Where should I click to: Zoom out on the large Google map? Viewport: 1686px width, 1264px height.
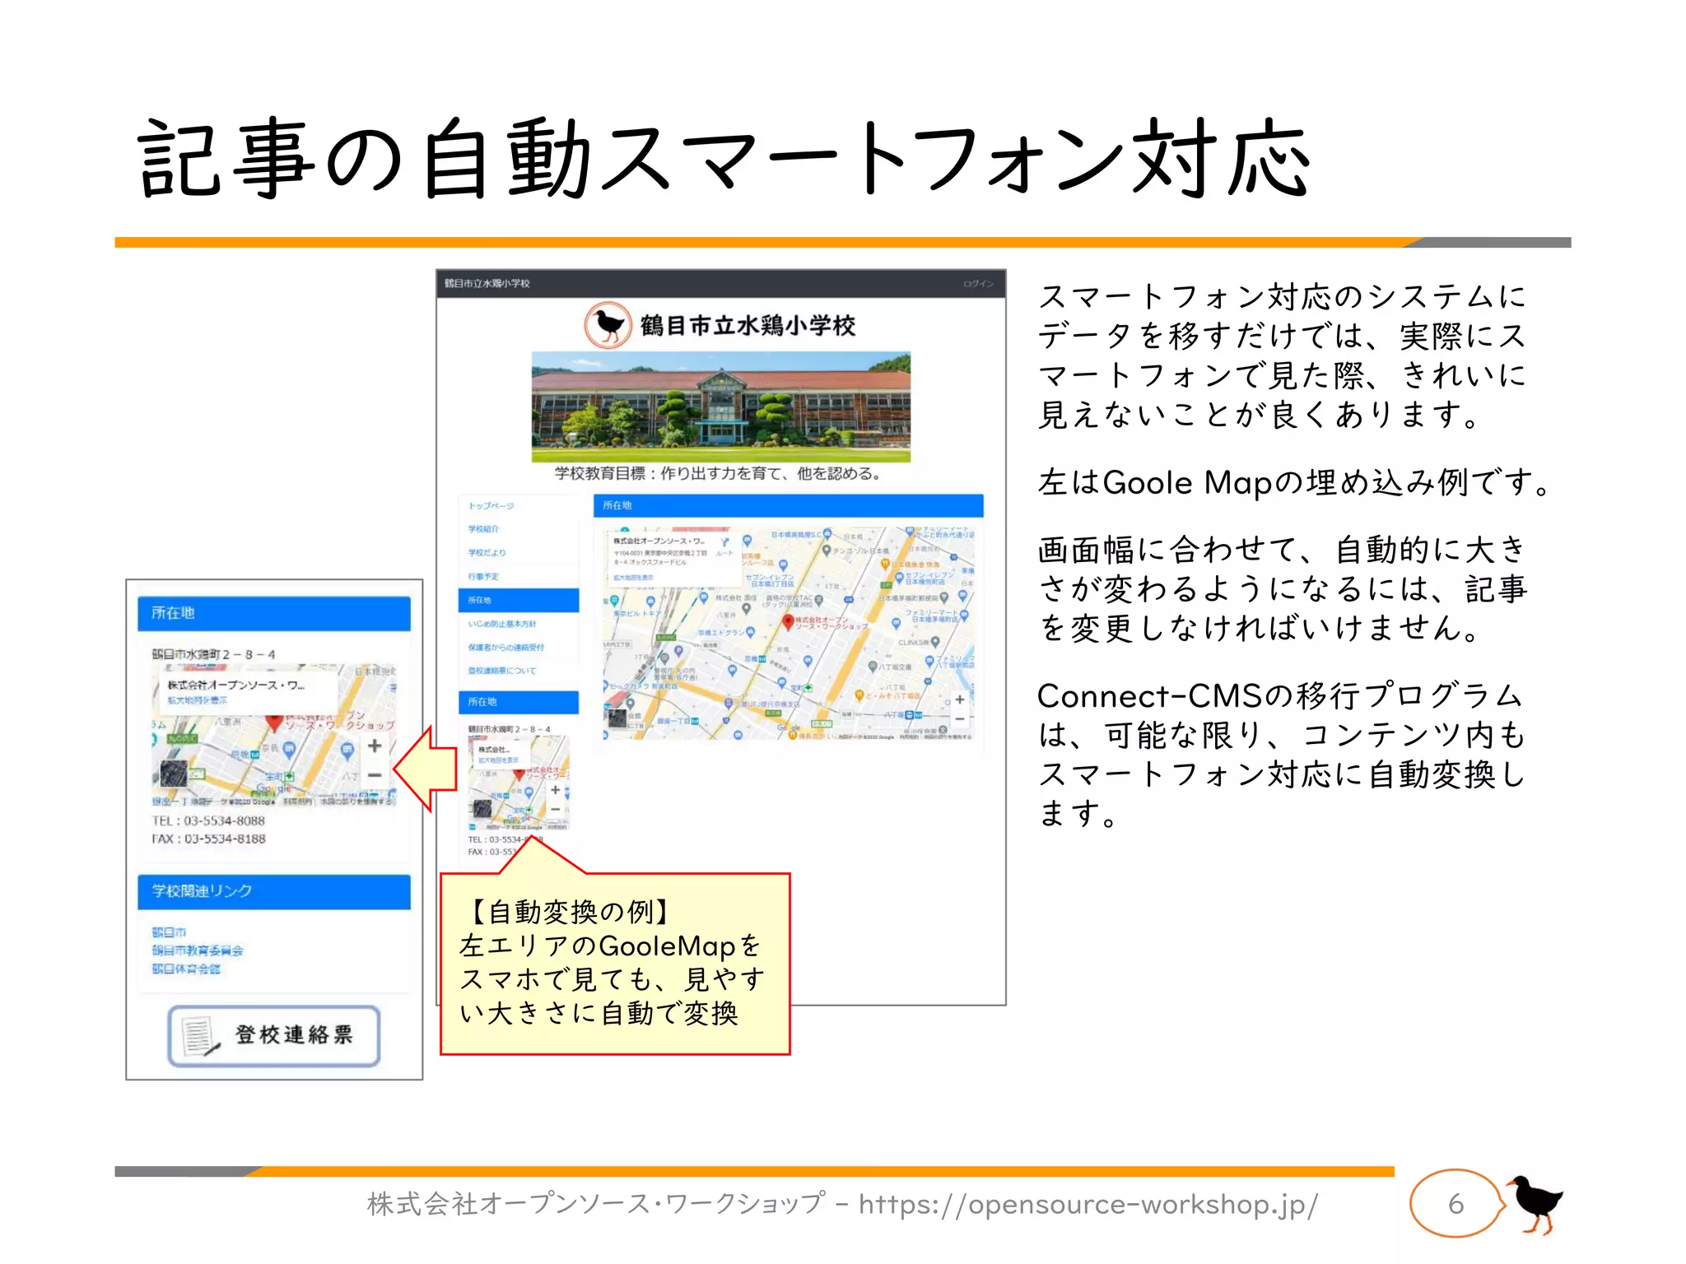pos(959,718)
